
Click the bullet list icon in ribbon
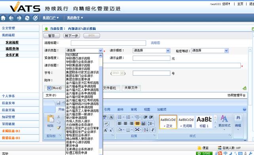[120, 117]
